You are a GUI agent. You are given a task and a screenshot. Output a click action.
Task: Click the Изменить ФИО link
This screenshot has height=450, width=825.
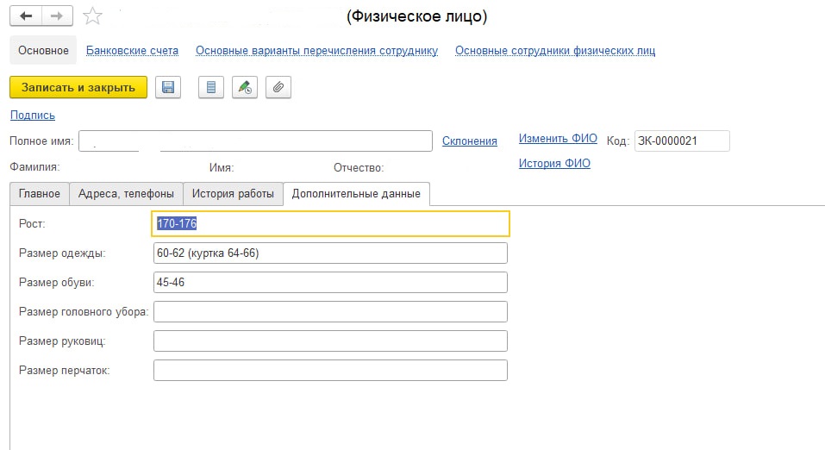[558, 139]
